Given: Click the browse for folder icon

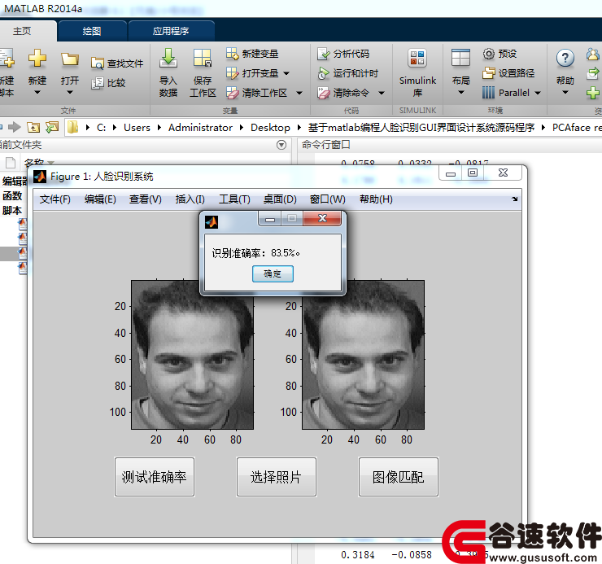Looking at the screenshot, I should [x=52, y=127].
